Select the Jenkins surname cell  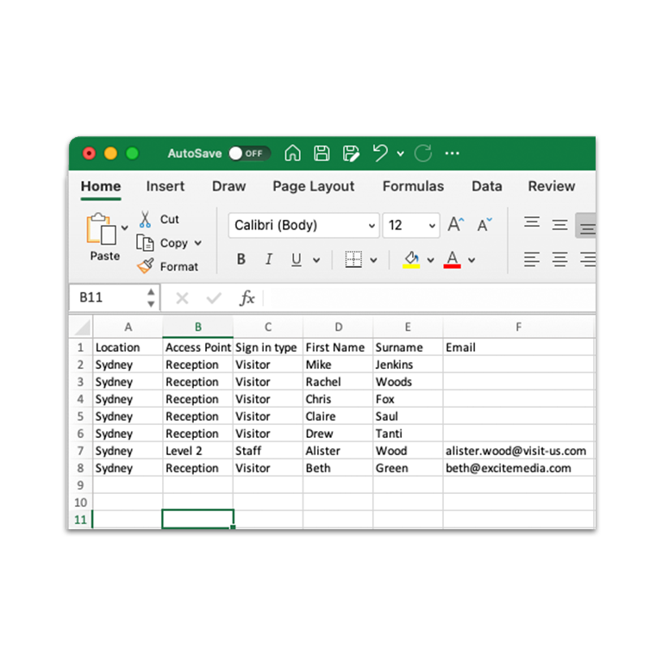pyautogui.click(x=408, y=365)
